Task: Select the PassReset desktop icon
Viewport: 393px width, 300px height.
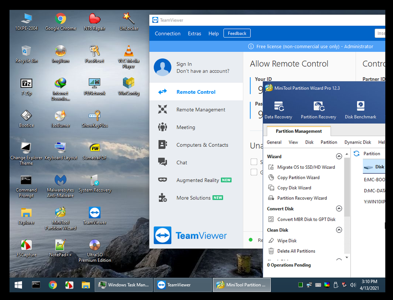Action: tap(94, 54)
